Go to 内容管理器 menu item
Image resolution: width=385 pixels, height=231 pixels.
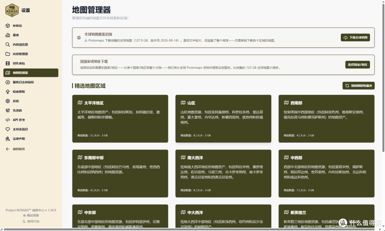[31, 54]
